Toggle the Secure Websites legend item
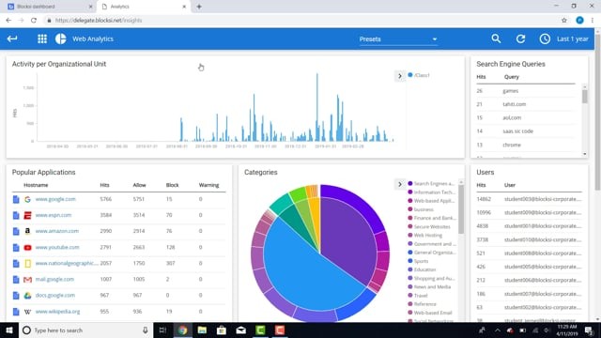The width and height of the screenshot is (601, 338). coord(429,227)
